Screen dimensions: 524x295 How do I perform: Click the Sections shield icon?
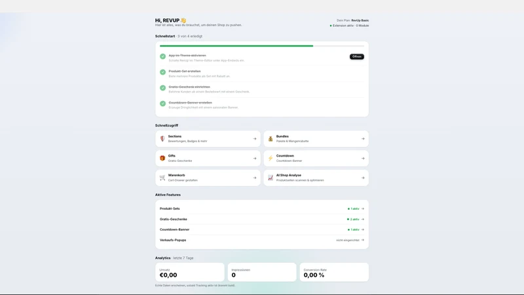pyautogui.click(x=162, y=138)
